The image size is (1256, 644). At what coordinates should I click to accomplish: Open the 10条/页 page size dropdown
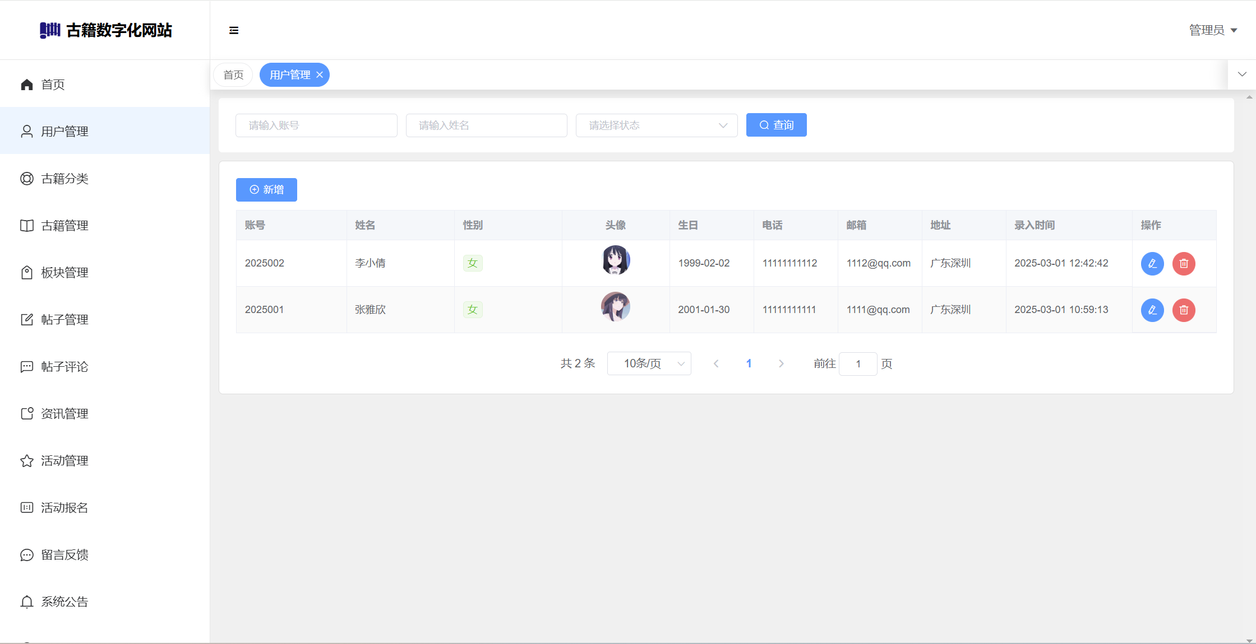coord(649,364)
